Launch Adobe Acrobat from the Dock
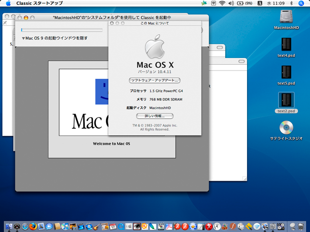This screenshot has width=310, height=232. [169, 227]
